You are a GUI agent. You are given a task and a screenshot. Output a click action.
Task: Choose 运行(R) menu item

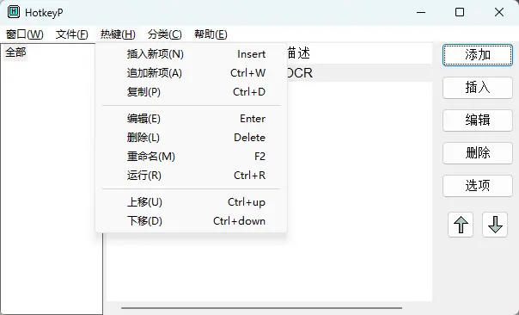coord(191,176)
